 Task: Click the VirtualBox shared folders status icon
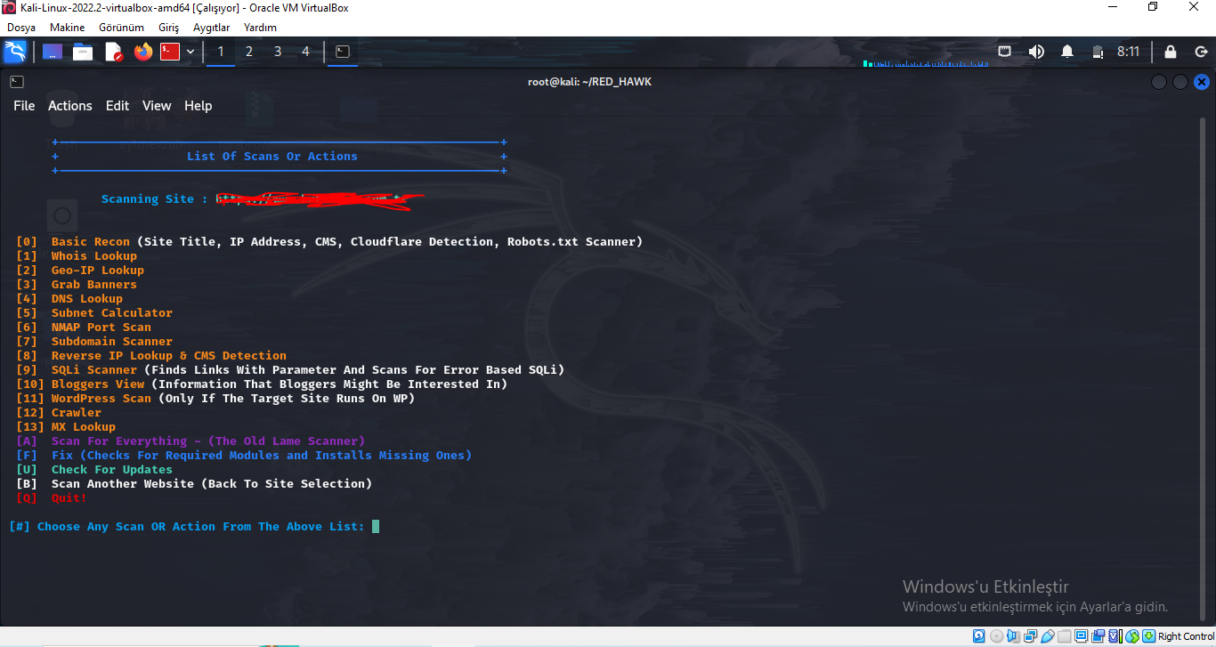1065,636
